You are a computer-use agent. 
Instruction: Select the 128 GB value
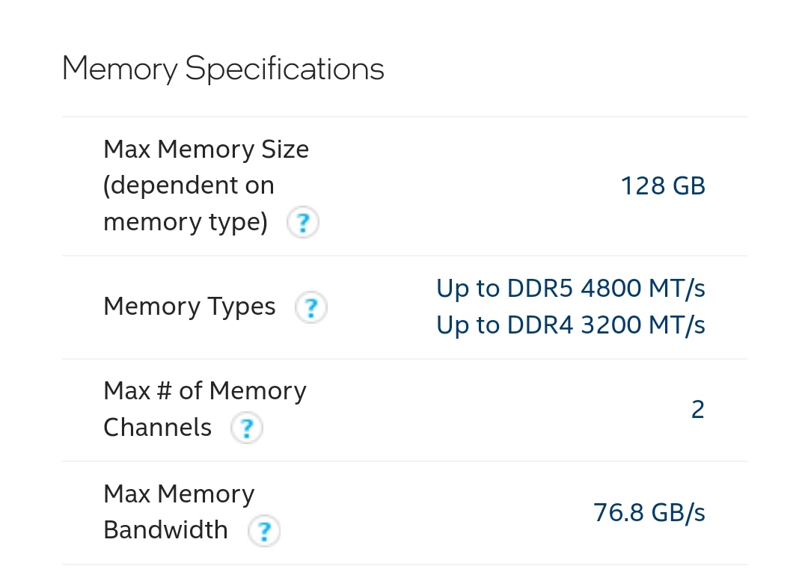click(663, 186)
